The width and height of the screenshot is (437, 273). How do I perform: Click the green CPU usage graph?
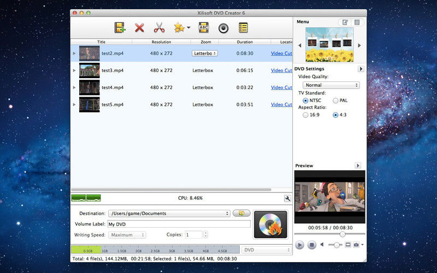click(x=86, y=198)
